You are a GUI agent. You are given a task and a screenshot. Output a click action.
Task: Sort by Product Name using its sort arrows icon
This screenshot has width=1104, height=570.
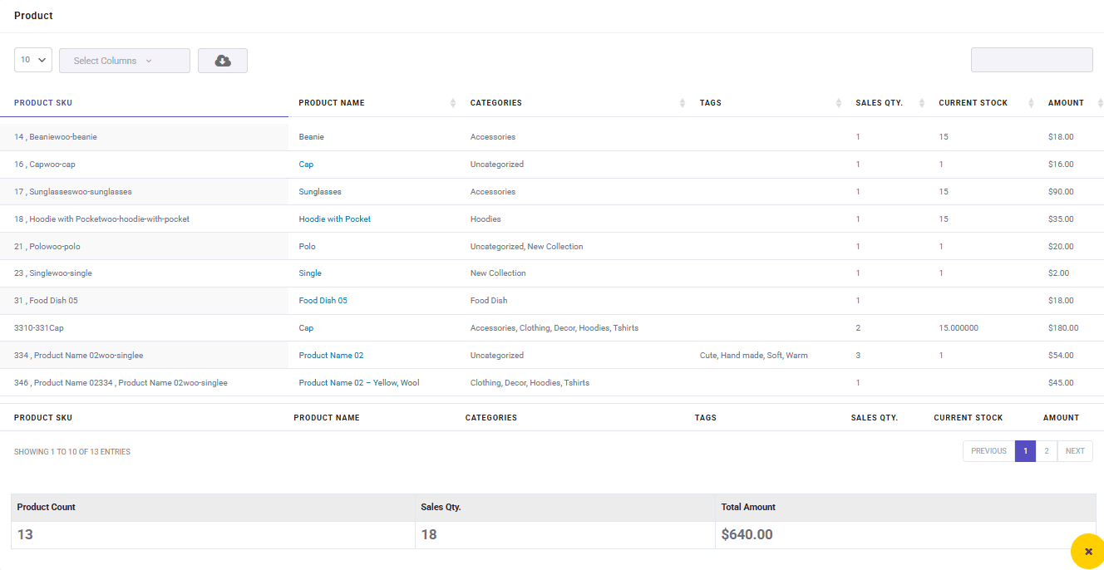click(452, 102)
